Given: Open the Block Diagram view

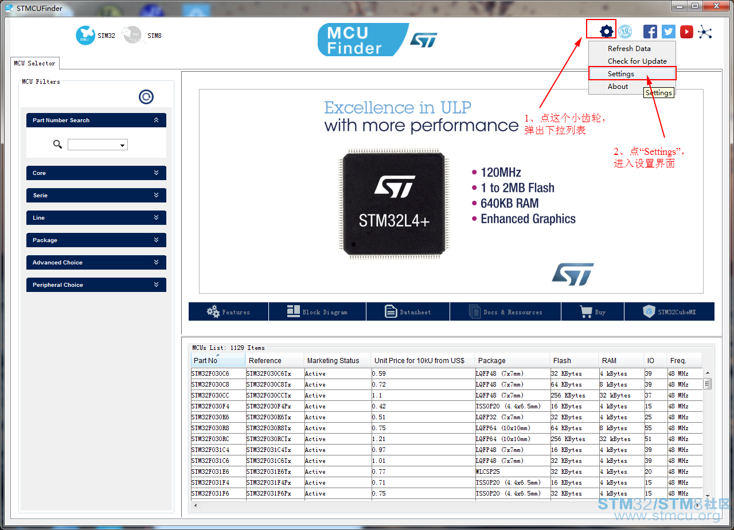Looking at the screenshot, I should [317, 311].
